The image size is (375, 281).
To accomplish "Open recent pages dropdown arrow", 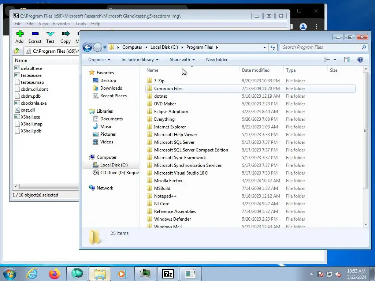I will (x=105, y=47).
